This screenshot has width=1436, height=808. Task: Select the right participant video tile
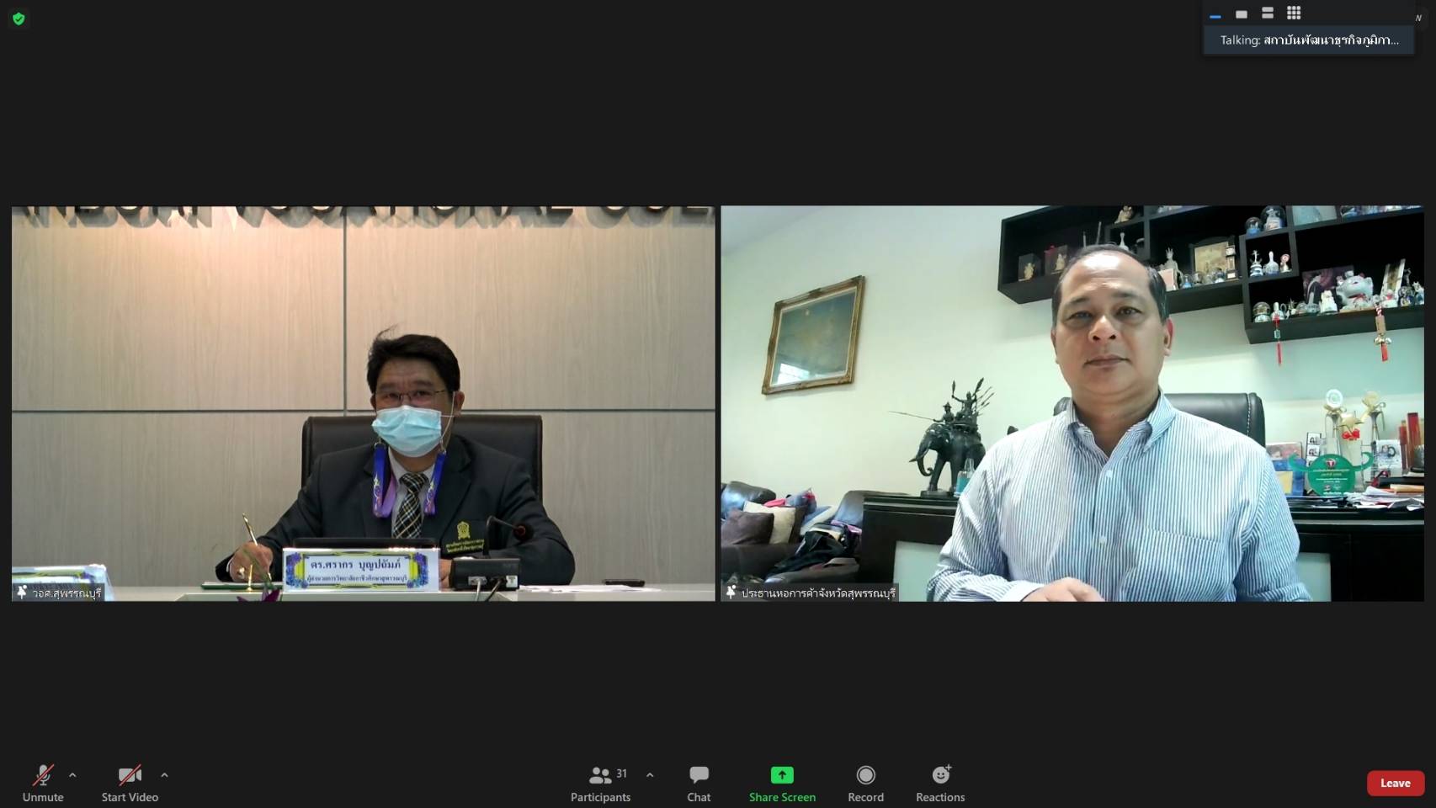[x=1072, y=403]
